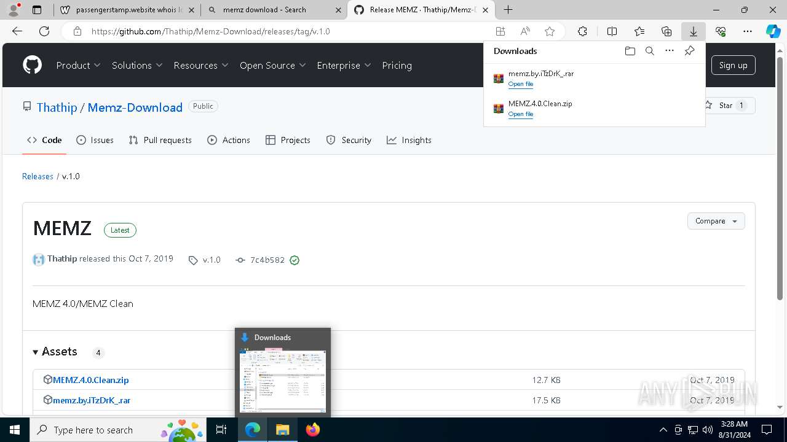The image size is (787, 442).
Task: Open the Compare dropdown
Action: [x=716, y=221]
